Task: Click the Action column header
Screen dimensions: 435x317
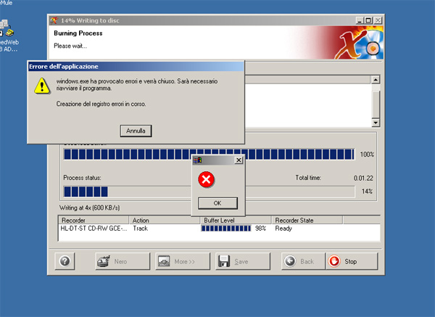Action: [165, 220]
